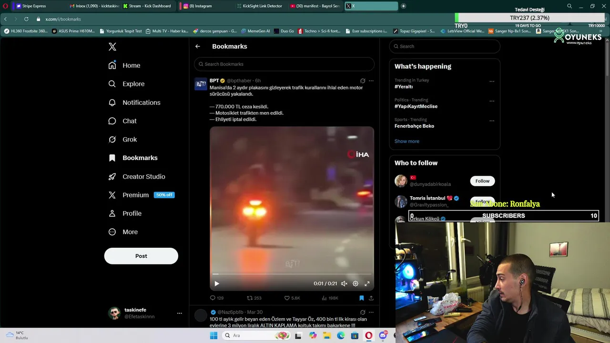Open more options on the BPT post

click(371, 81)
